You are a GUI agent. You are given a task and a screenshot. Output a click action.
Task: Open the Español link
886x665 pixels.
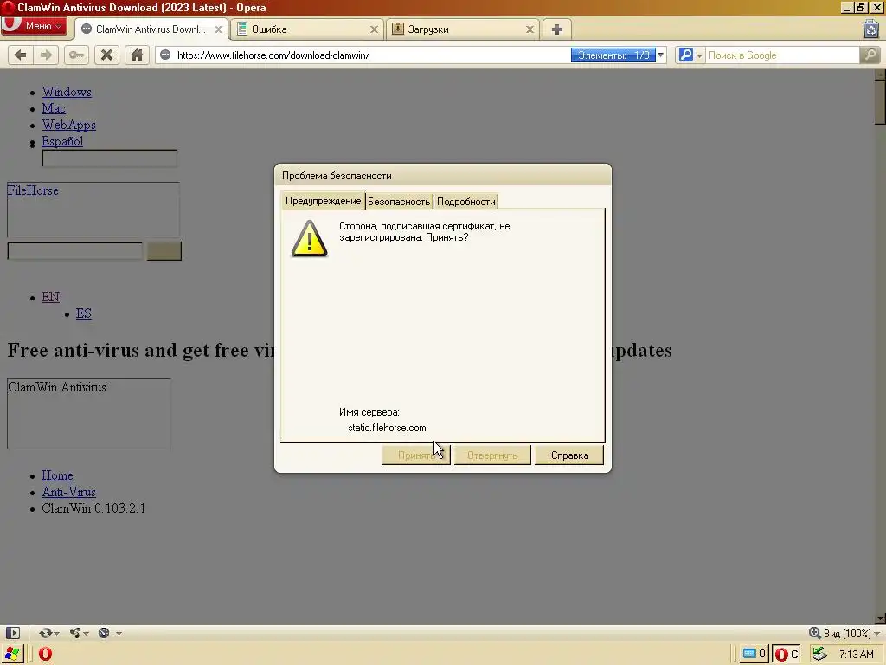[x=62, y=141]
